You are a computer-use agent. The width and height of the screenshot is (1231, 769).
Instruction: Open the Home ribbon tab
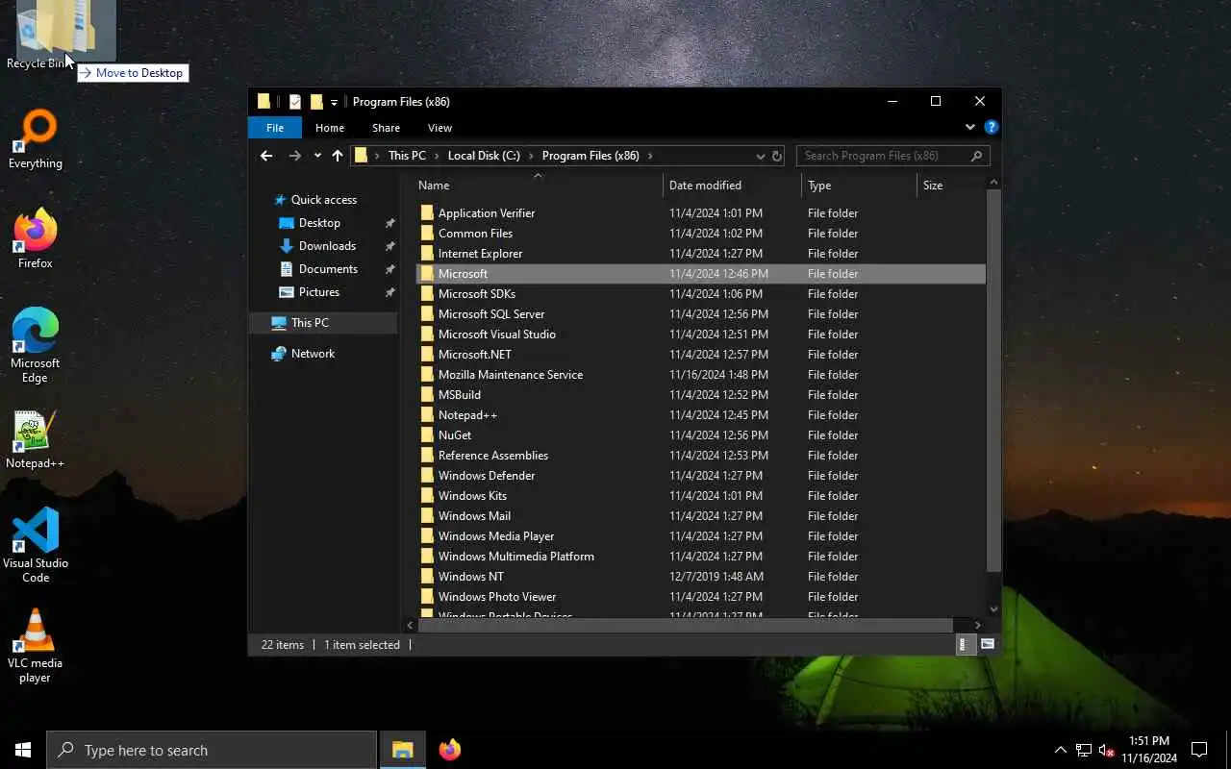(x=330, y=128)
